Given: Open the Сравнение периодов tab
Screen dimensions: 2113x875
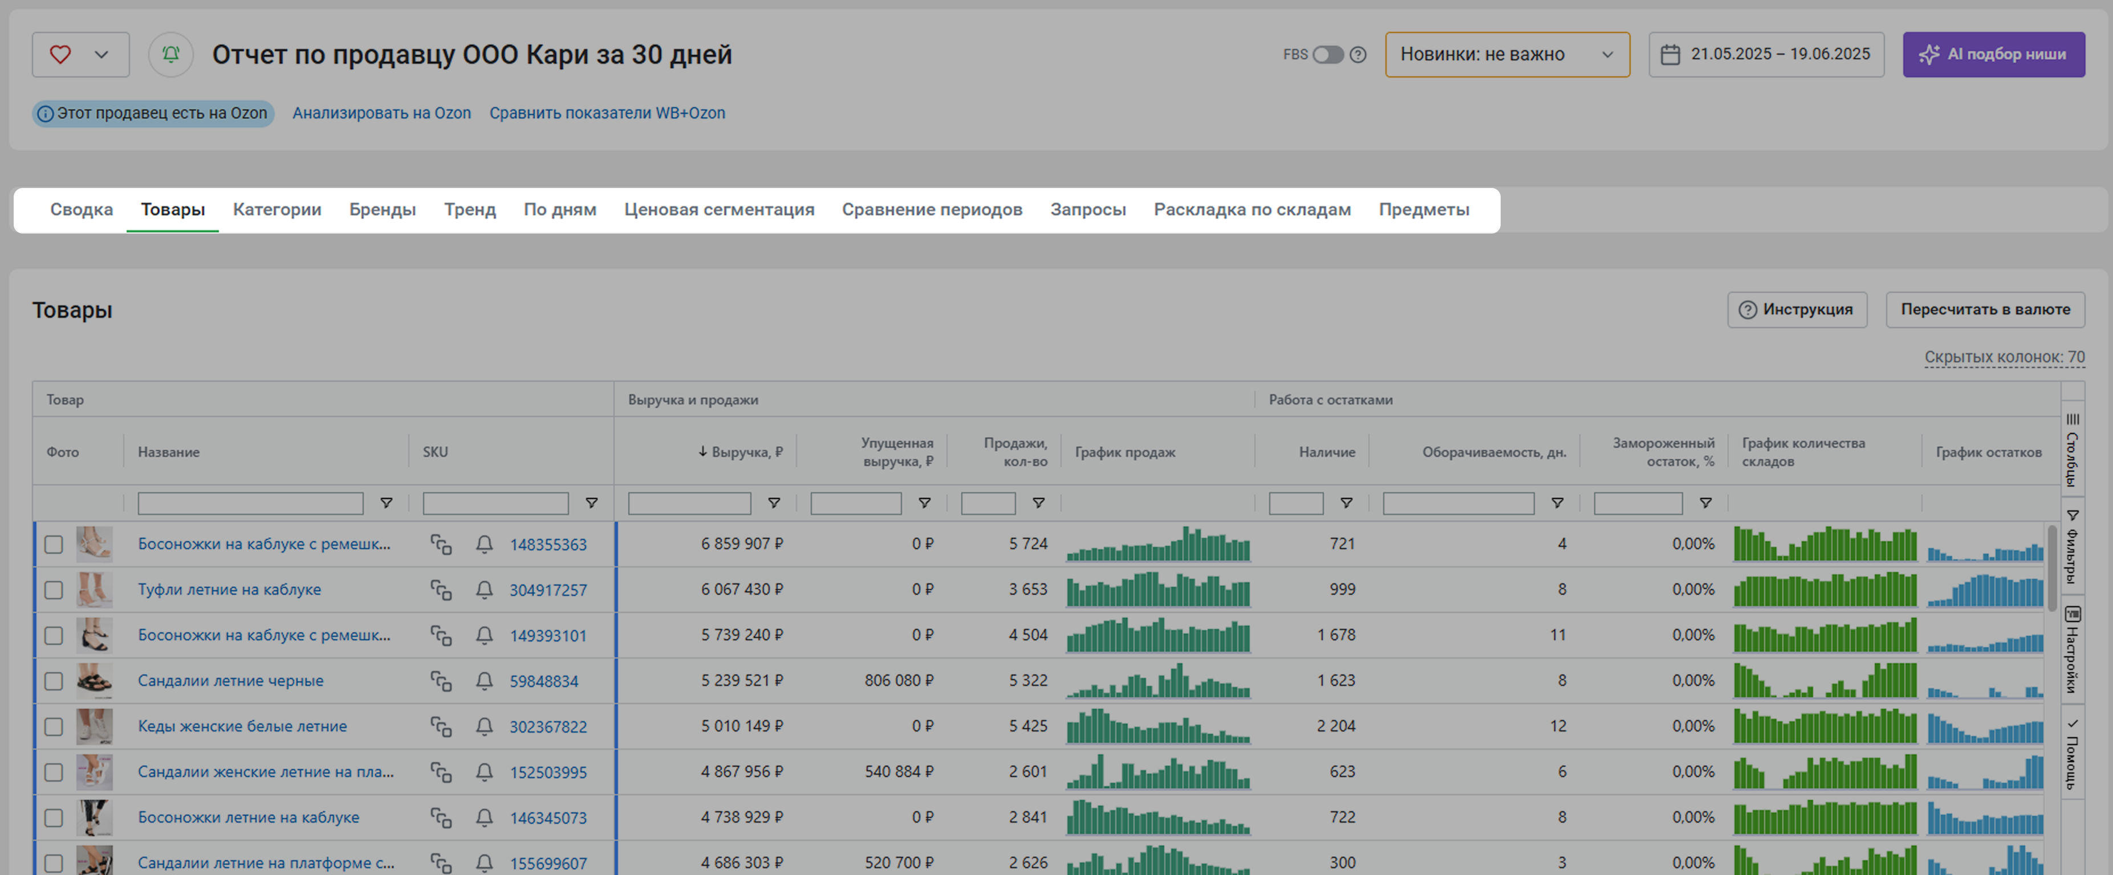Looking at the screenshot, I should tap(932, 210).
